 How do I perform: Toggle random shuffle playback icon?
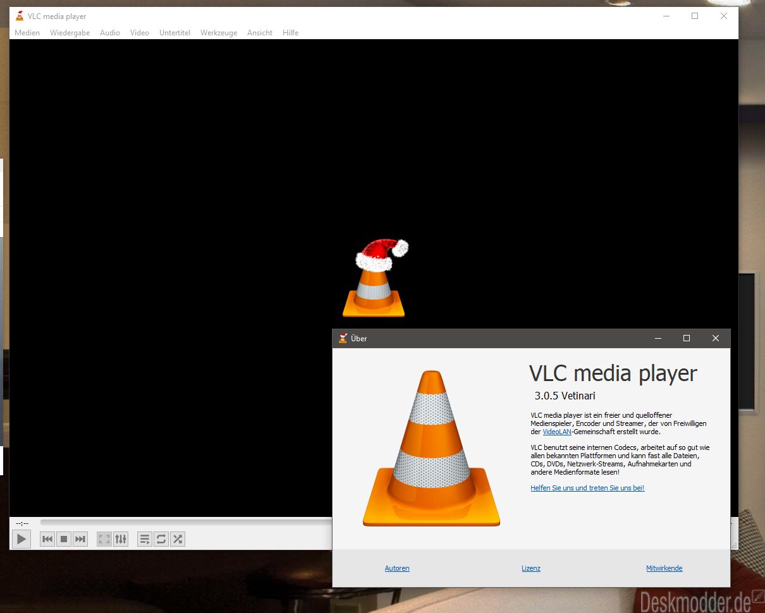coord(178,539)
